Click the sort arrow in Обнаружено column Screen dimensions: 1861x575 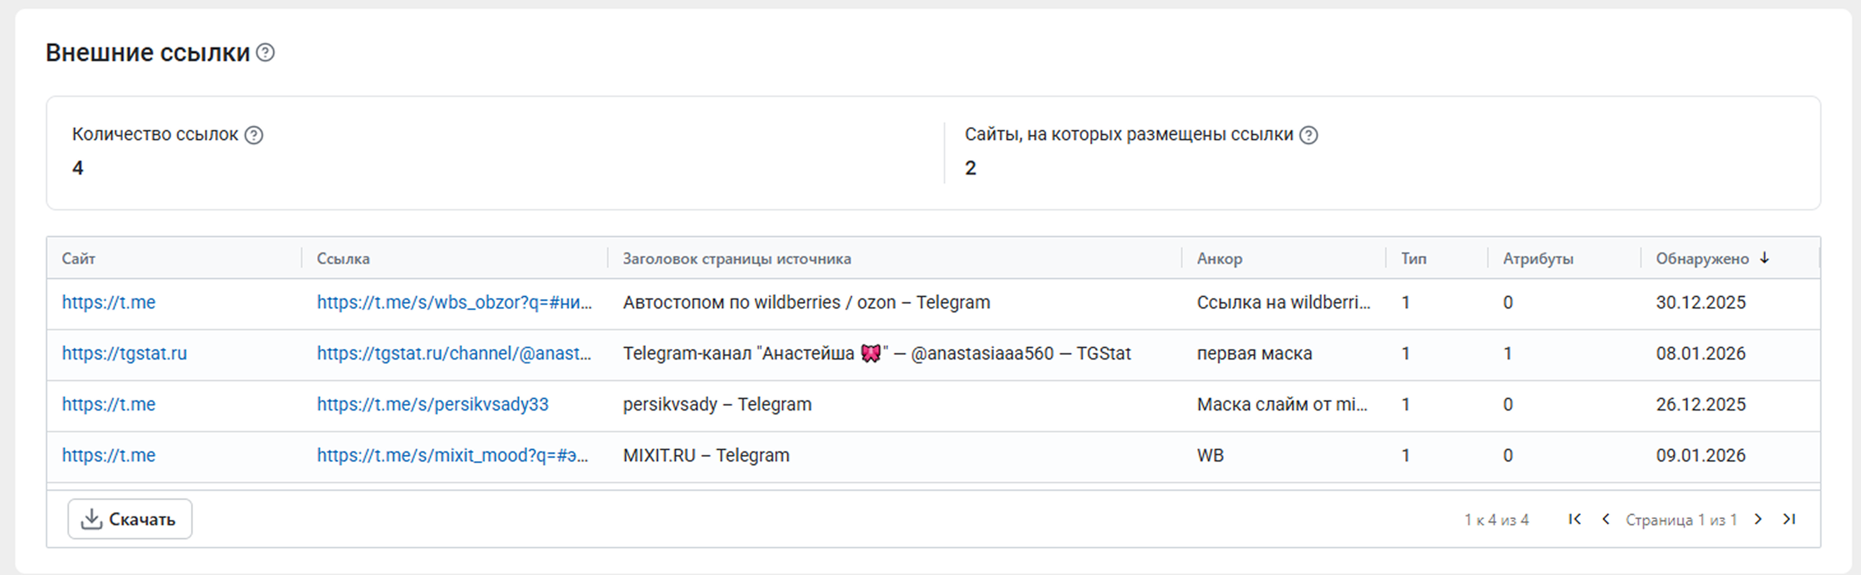tap(1764, 258)
